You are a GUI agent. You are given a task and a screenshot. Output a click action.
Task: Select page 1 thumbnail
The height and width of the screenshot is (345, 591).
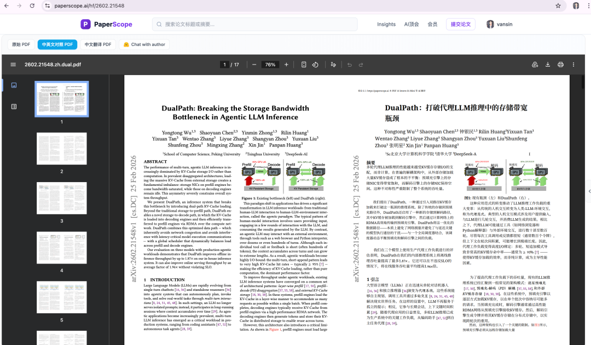[x=62, y=99]
